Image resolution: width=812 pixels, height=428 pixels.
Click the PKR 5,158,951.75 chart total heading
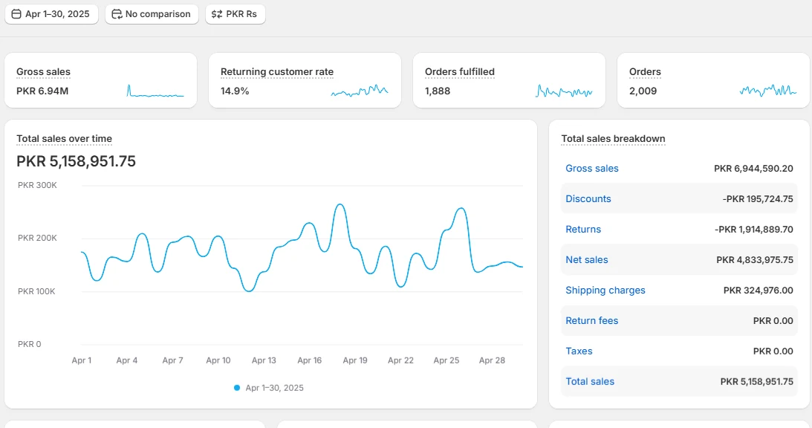[x=76, y=161]
